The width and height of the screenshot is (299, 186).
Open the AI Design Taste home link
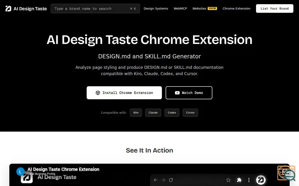[x=26, y=9]
